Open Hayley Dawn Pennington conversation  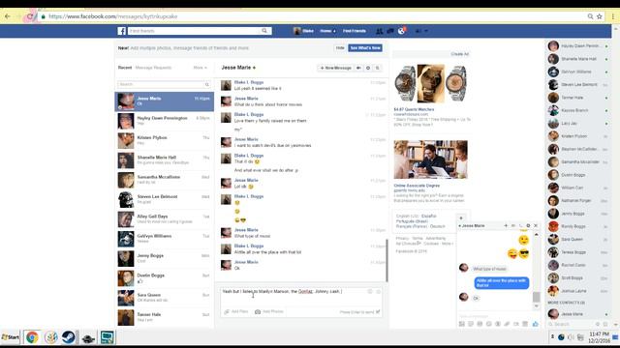pos(165,121)
